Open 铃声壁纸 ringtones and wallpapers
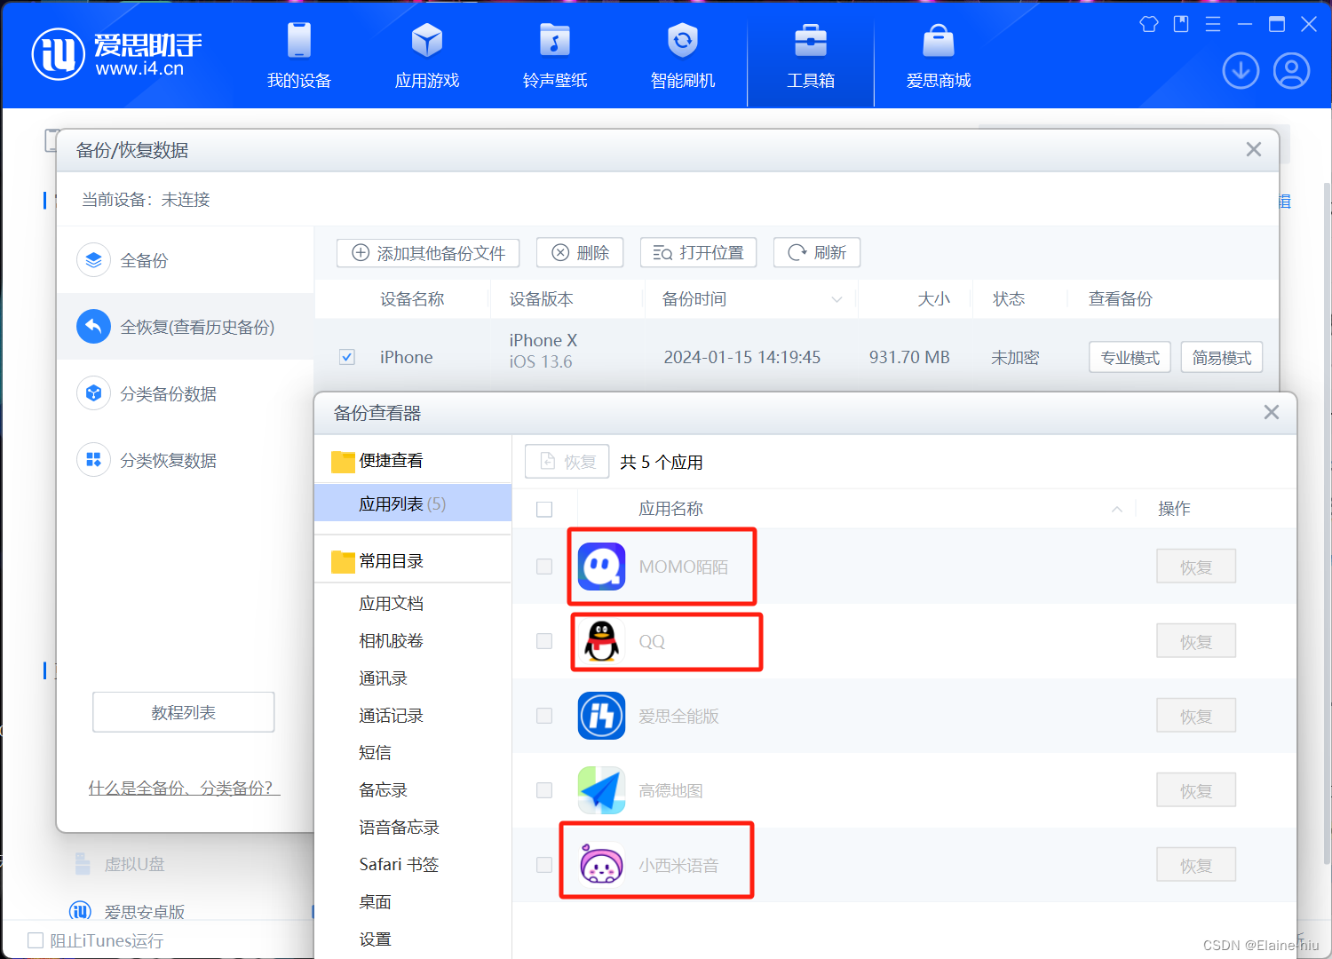Screen dimensions: 1332x959 [555, 55]
